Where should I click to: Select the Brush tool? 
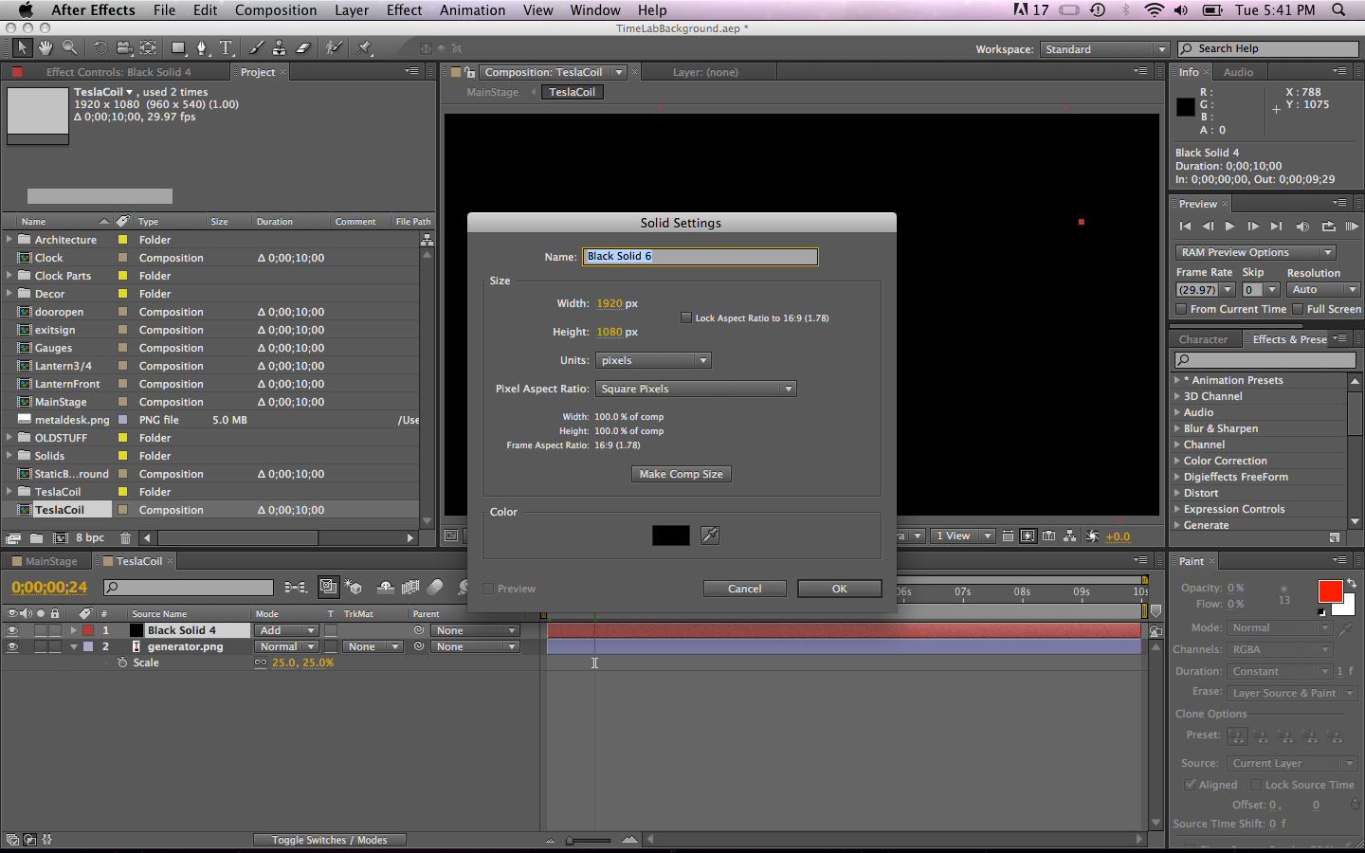(x=256, y=47)
